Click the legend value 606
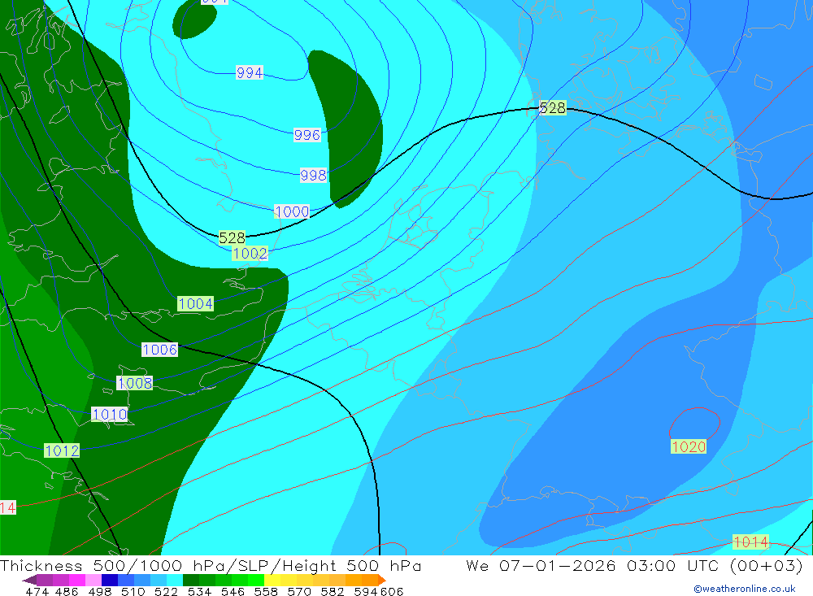The width and height of the screenshot is (813, 596). (392, 591)
